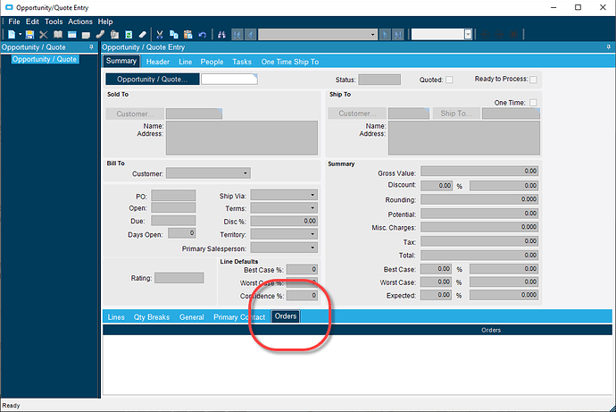This screenshot has width=616, height=412.
Task: Click the memo note icon in toolbar
Action: [x=86, y=35]
